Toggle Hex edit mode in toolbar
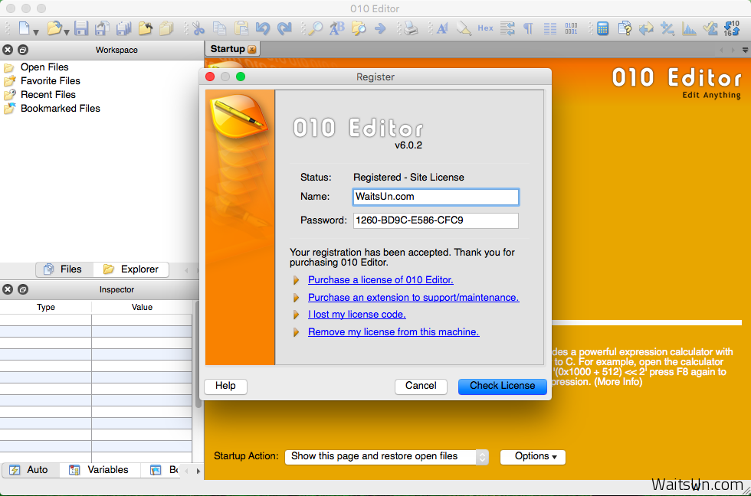Image resolution: width=751 pixels, height=496 pixels. (x=485, y=28)
